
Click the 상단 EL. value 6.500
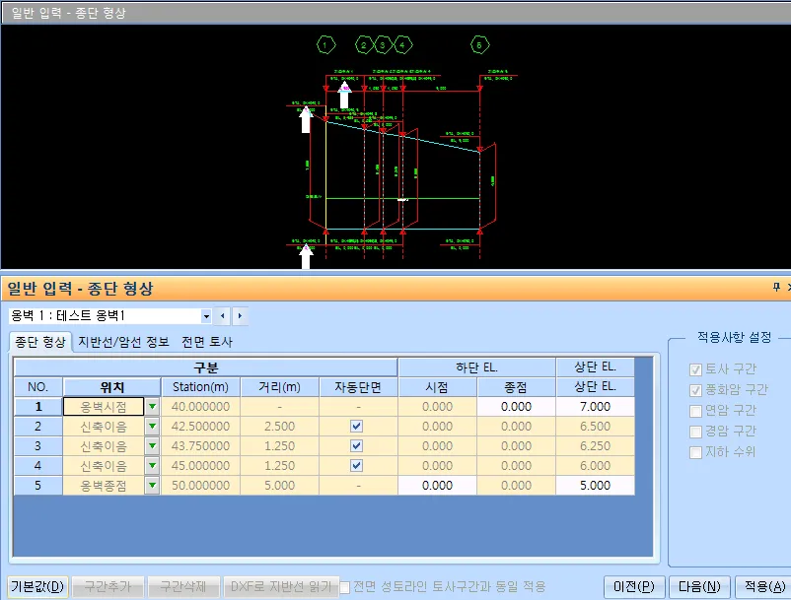point(596,427)
